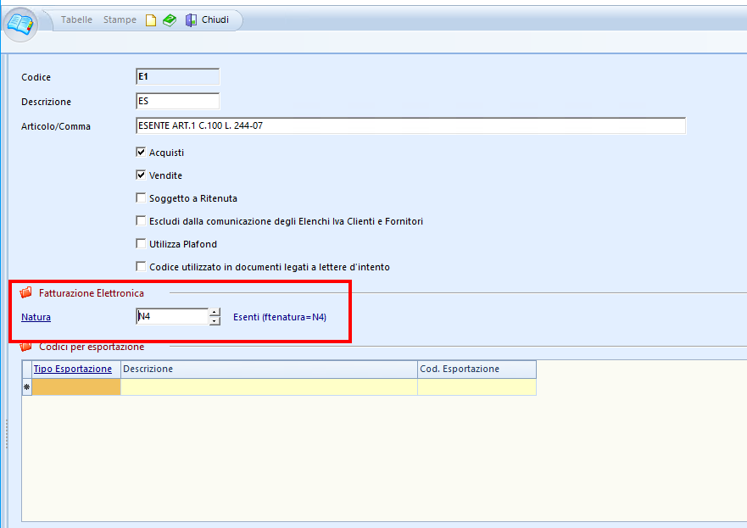Click the Codici per esportazione folder icon
Image resolution: width=747 pixels, height=528 pixels.
click(25, 347)
